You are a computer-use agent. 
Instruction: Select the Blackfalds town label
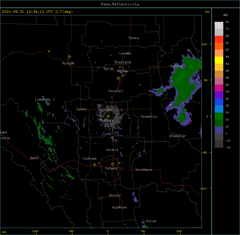(x=123, y=62)
